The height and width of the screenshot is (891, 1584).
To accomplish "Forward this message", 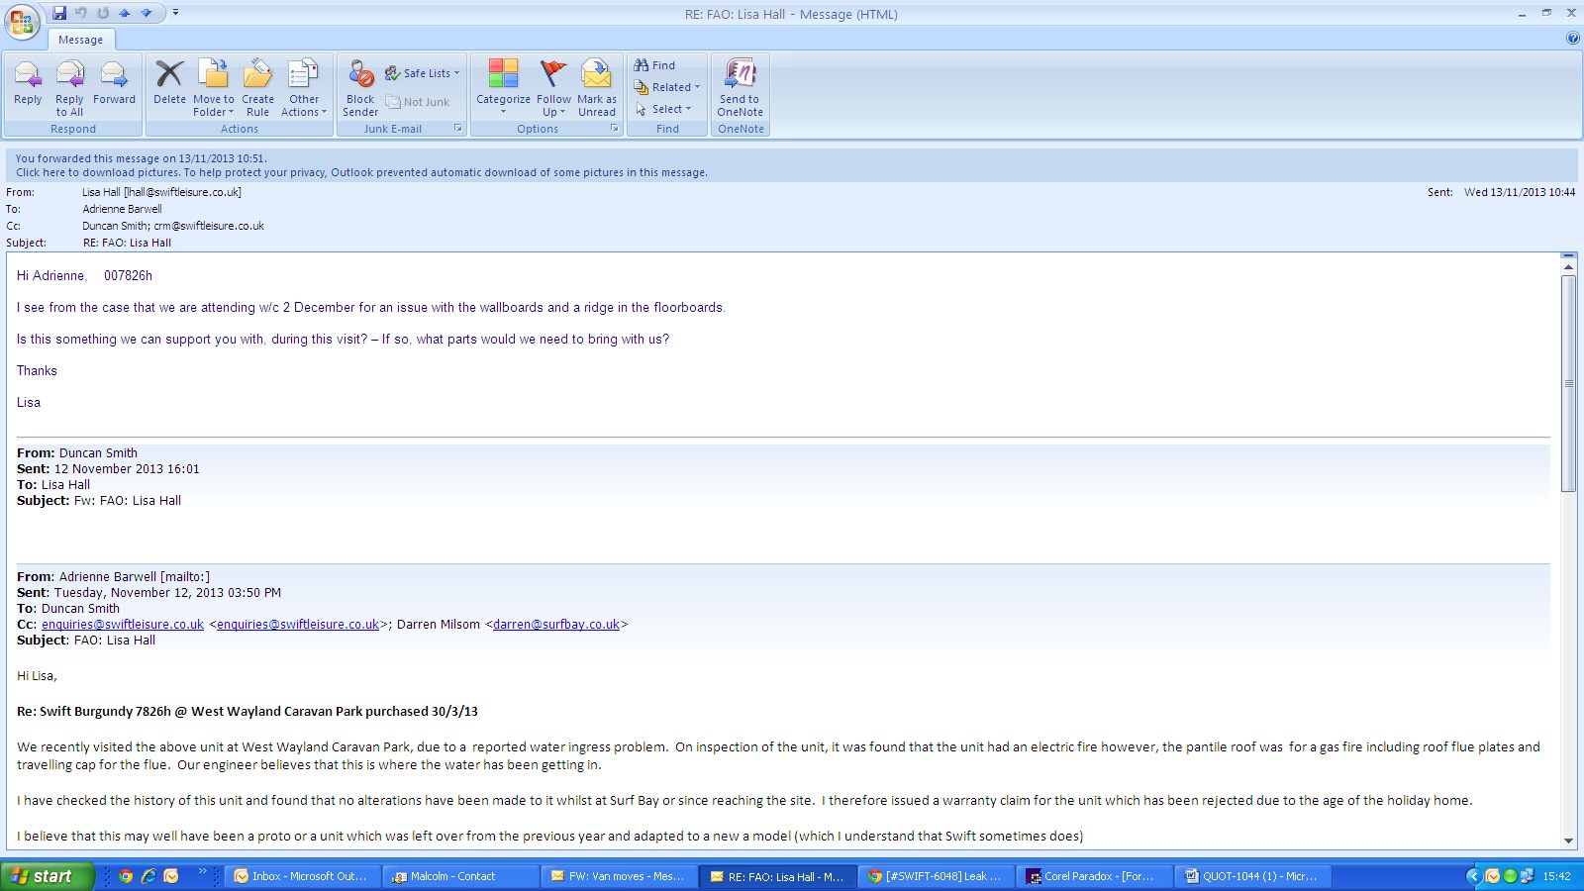I will 114,83.
